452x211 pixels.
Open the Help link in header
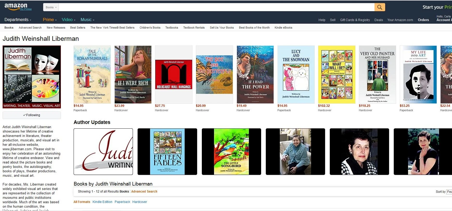click(x=322, y=20)
